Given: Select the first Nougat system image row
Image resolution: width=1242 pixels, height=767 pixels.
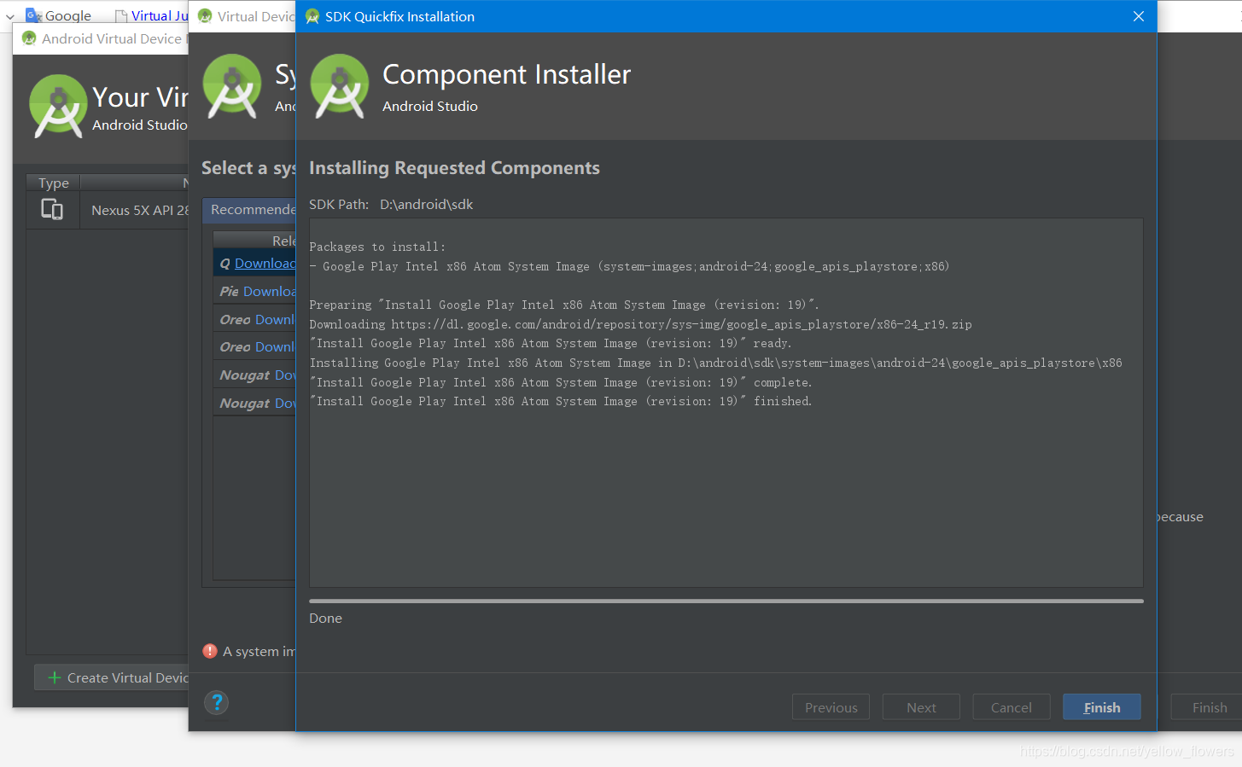Looking at the screenshot, I should tap(254, 375).
